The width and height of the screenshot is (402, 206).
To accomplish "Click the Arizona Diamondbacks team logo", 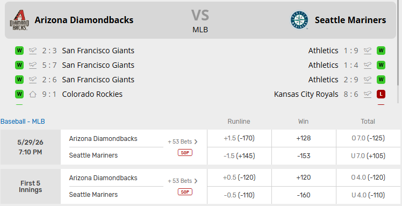I will 19,20.
